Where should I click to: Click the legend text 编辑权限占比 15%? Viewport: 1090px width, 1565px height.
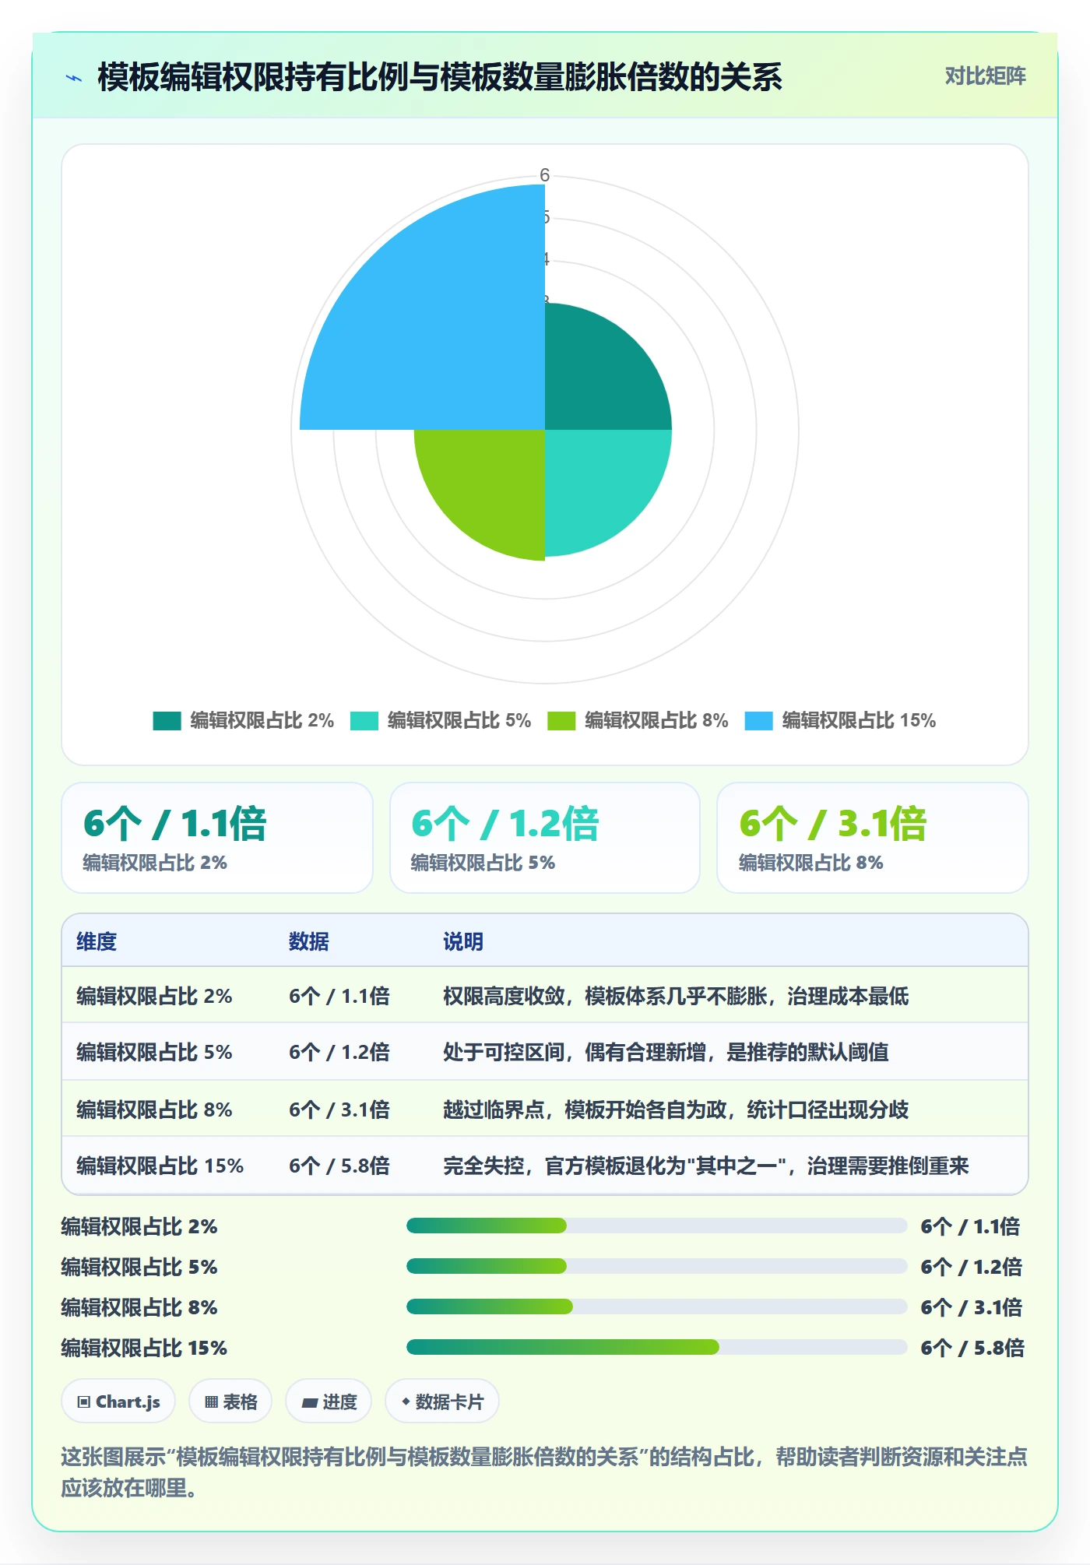(x=859, y=721)
